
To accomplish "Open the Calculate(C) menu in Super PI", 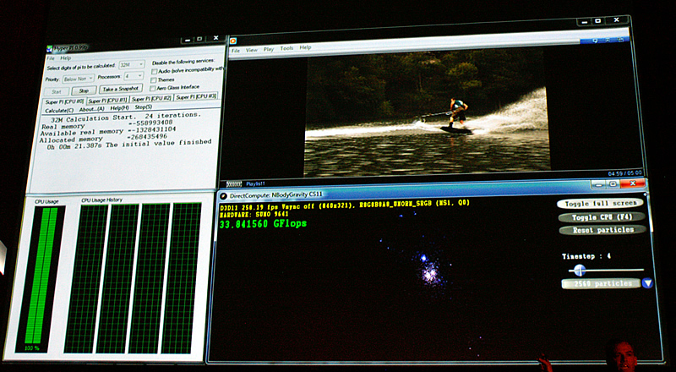I will click(59, 111).
